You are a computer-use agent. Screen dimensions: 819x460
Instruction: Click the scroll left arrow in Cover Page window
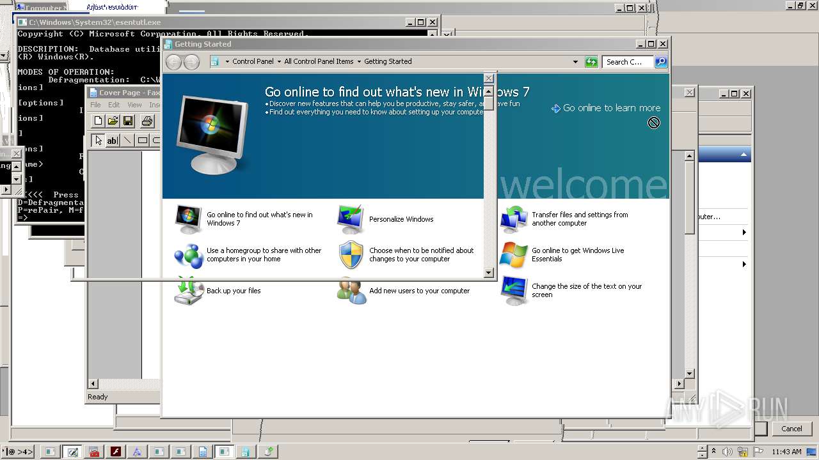[x=93, y=384]
